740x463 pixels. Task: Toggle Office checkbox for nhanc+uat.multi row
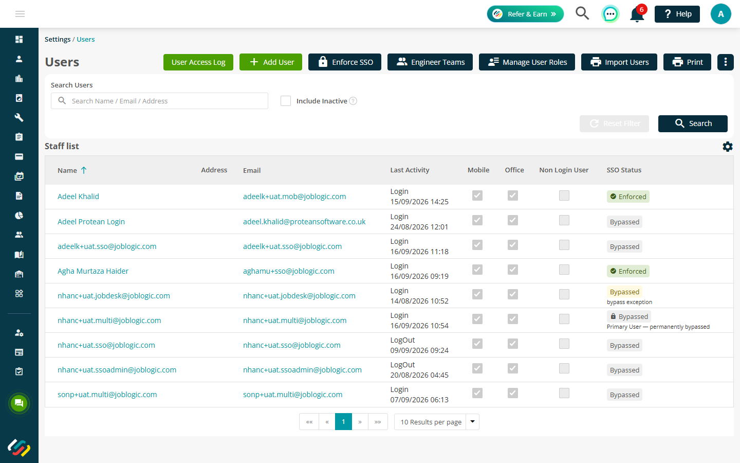513,319
